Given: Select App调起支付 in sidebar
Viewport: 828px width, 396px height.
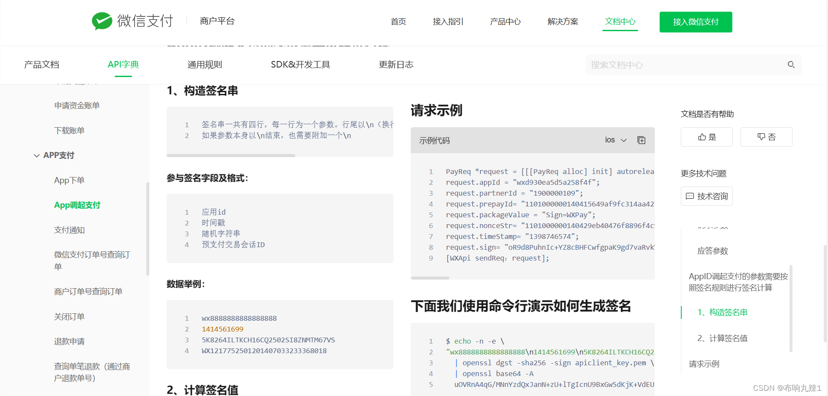Looking at the screenshot, I should click(77, 205).
